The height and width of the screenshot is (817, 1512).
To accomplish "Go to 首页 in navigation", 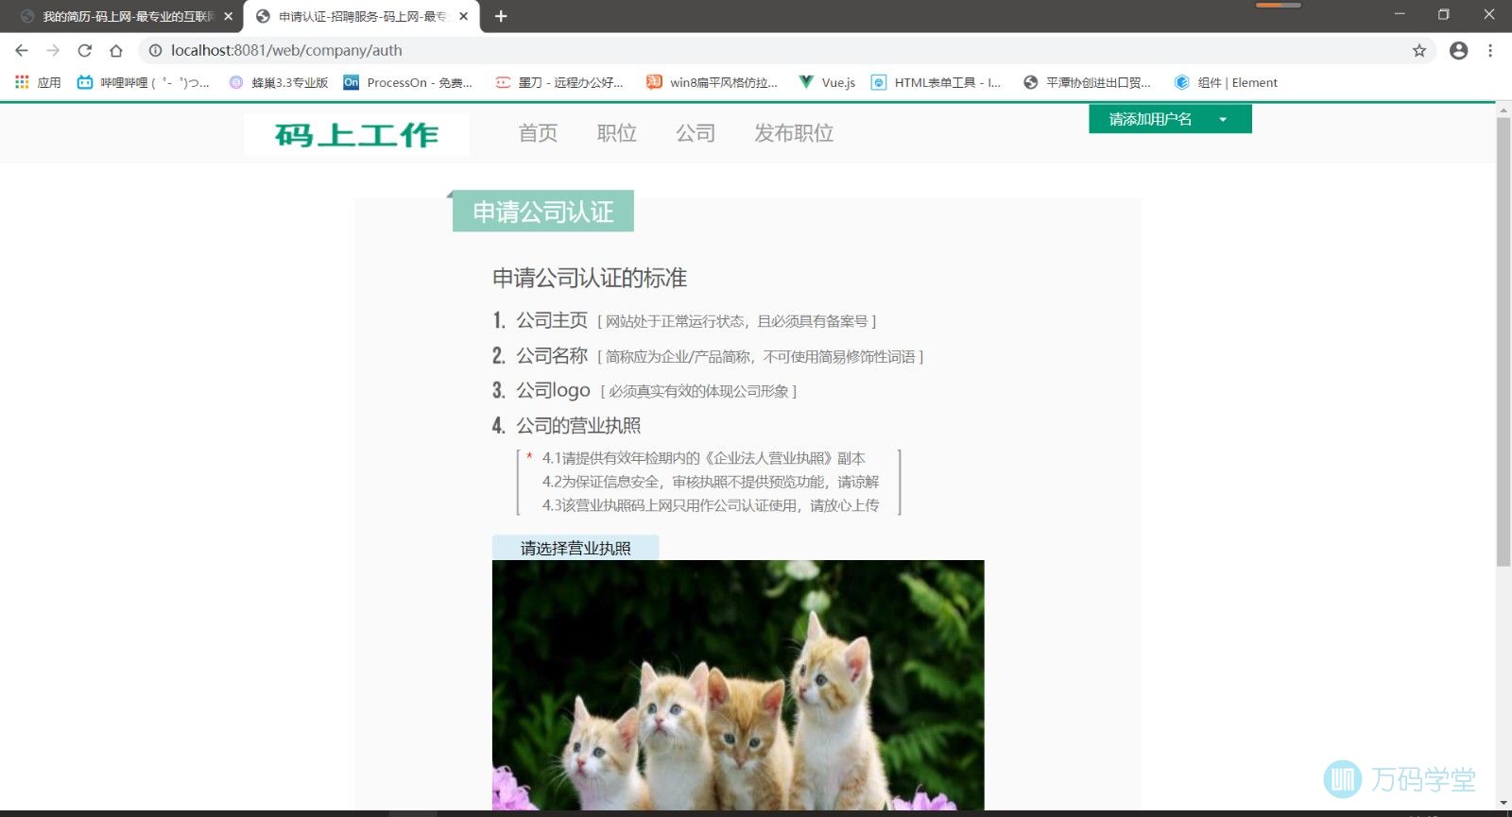I will tap(538, 133).
